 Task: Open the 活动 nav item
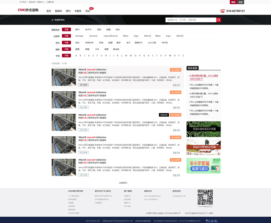88,11
